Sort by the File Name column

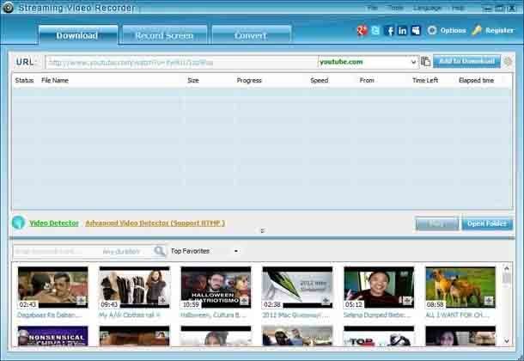click(x=55, y=80)
